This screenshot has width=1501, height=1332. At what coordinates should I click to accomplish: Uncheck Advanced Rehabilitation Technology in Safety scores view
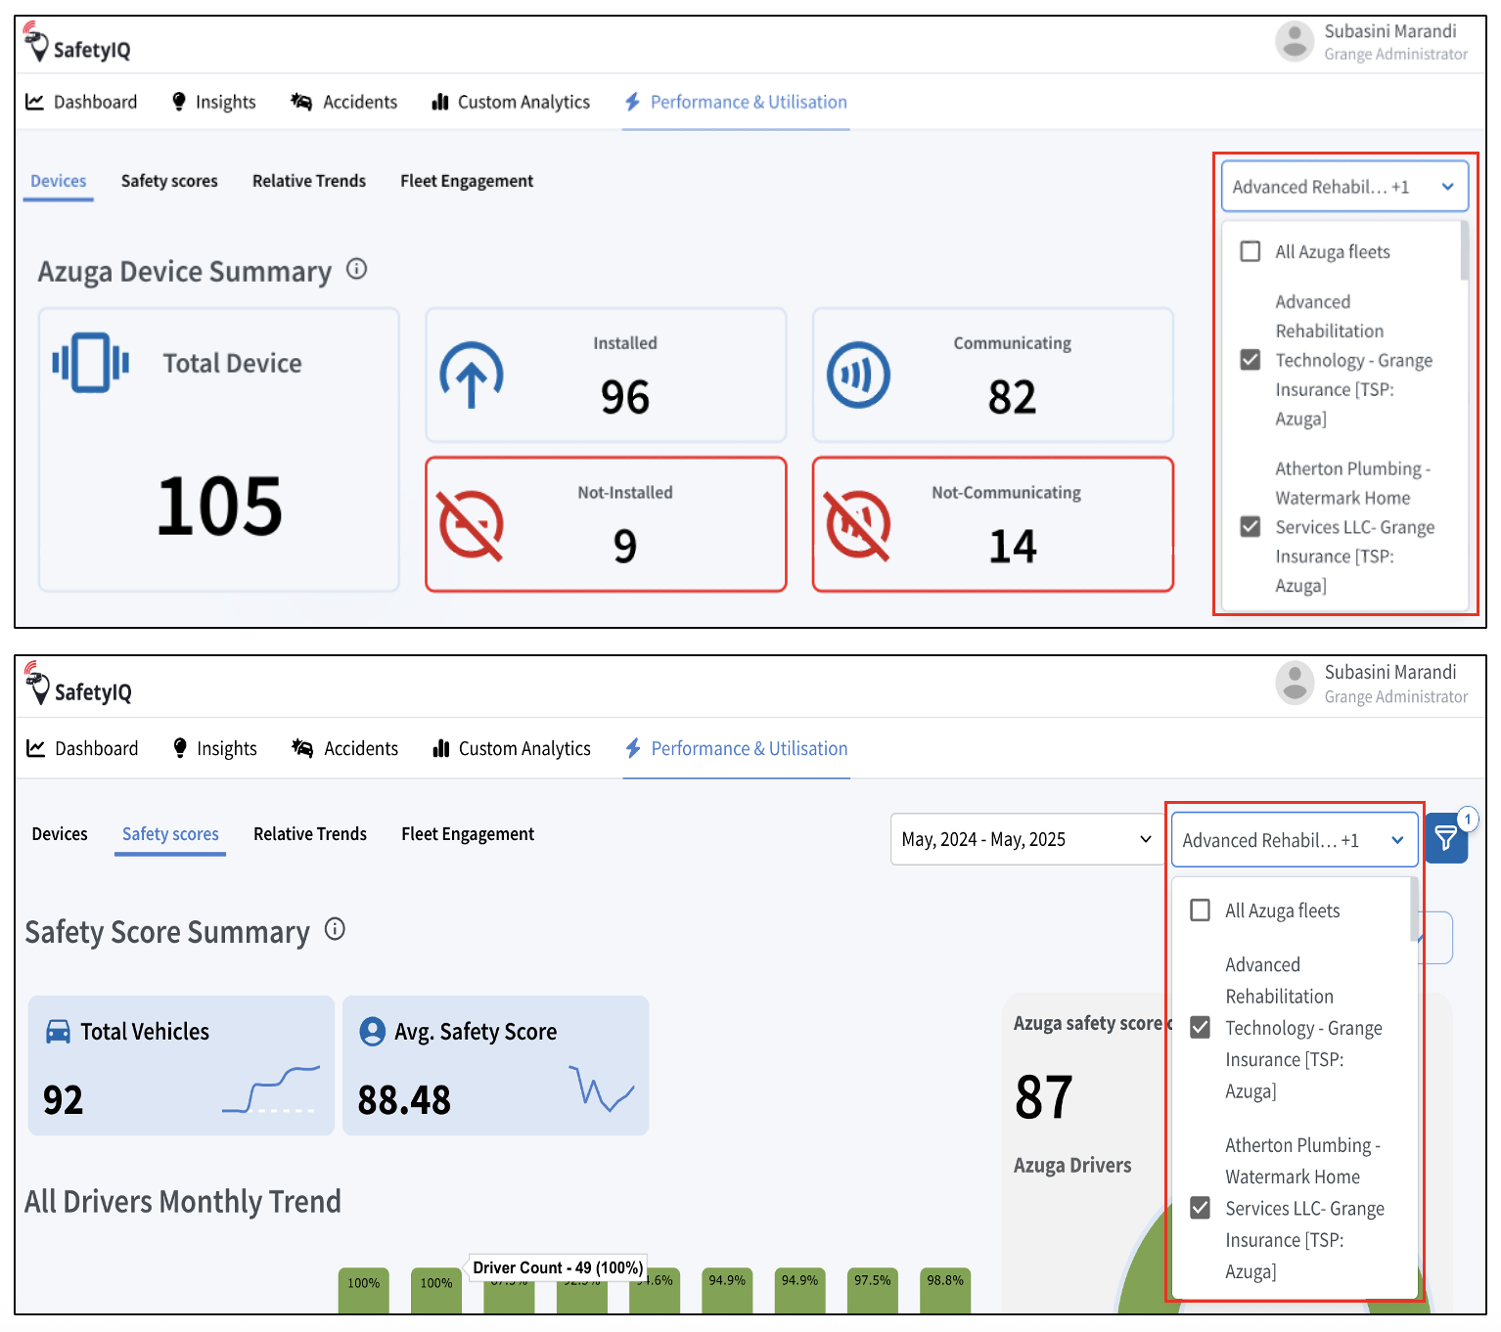pos(1201,1028)
